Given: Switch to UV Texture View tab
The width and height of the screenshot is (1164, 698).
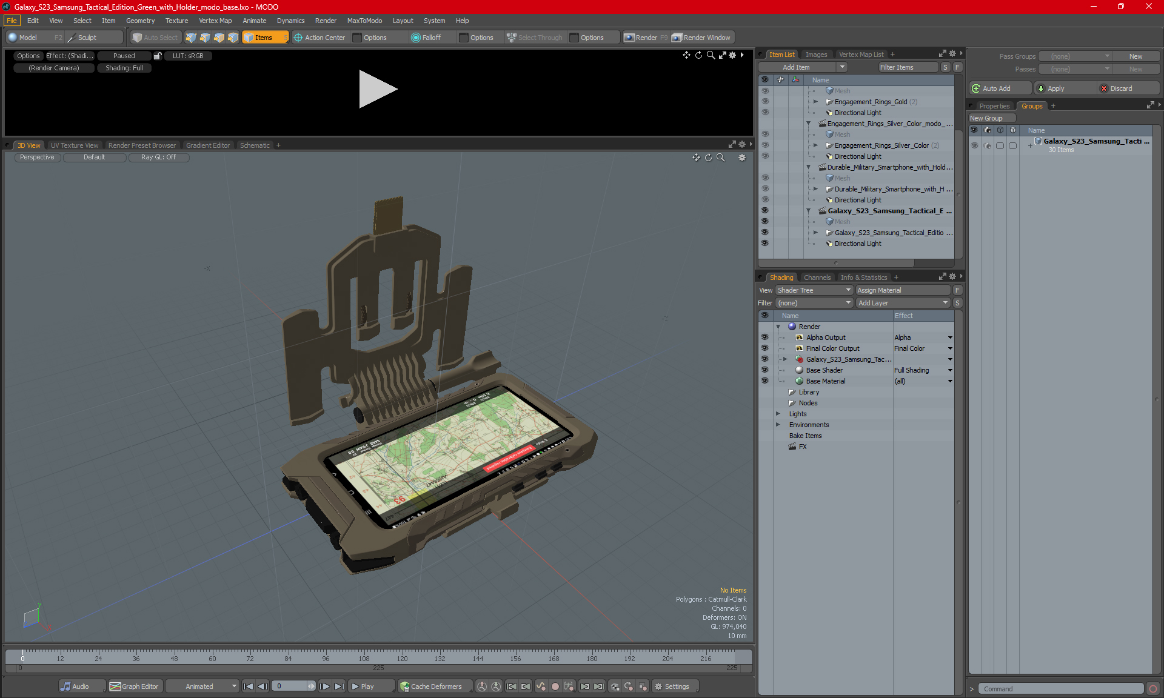Looking at the screenshot, I should [x=74, y=145].
